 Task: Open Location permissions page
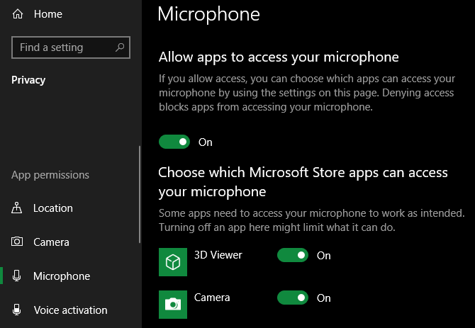pos(53,208)
